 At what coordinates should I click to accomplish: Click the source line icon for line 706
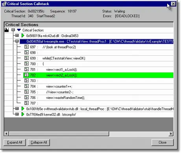[x=26, y=97]
